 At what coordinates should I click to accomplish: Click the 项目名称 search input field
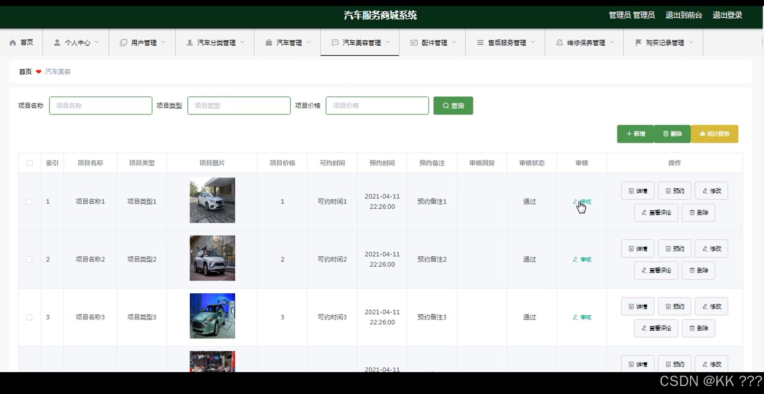click(x=101, y=105)
